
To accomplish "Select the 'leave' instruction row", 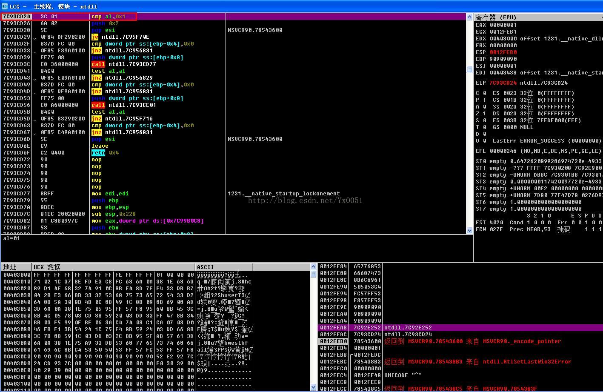I will [x=234, y=146].
